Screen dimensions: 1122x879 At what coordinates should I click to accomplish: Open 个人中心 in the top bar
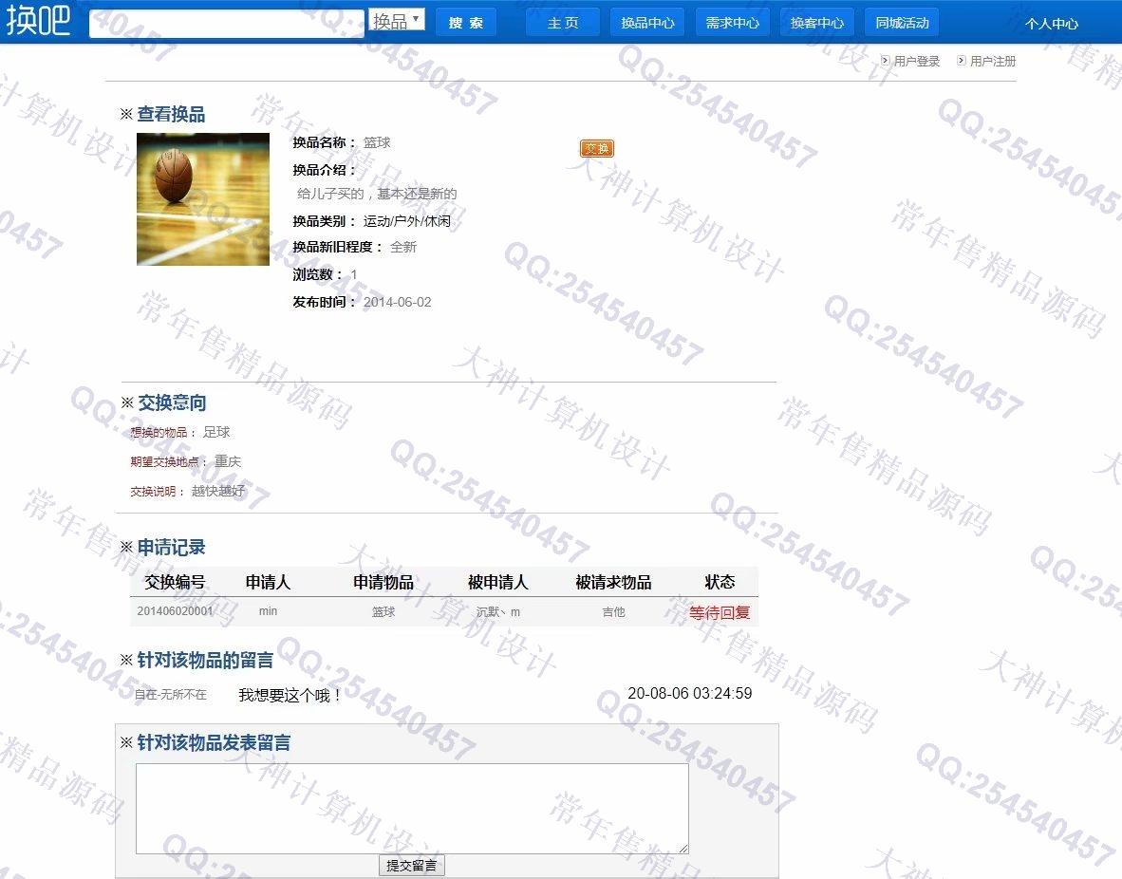click(x=1051, y=24)
